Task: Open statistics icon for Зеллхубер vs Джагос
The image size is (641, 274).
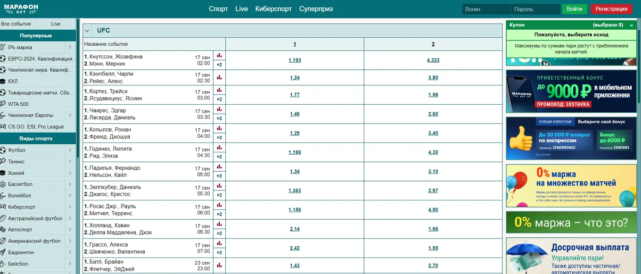Action: coord(219,186)
